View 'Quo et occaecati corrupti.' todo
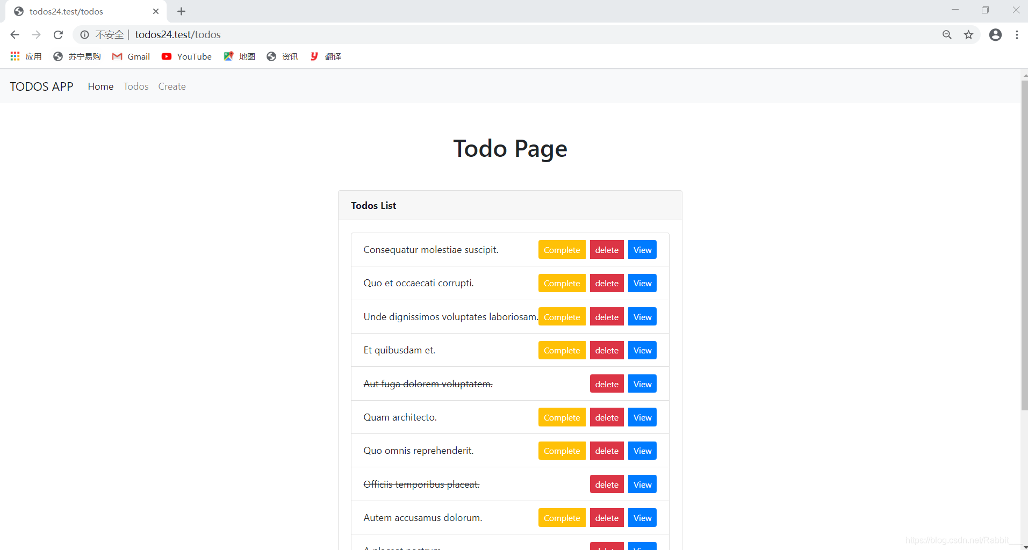Viewport: 1028px width, 550px height. pyautogui.click(x=642, y=283)
